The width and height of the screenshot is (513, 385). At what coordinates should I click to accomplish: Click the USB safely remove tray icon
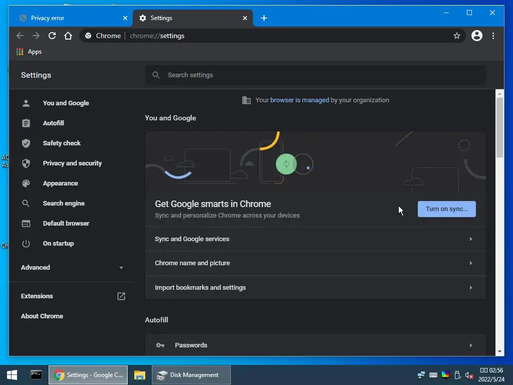click(x=457, y=375)
